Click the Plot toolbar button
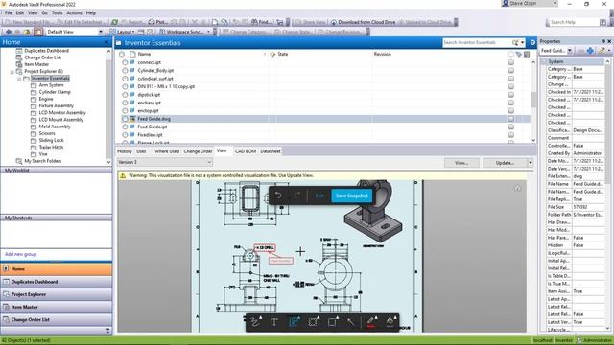The height and width of the screenshot is (345, 614). (157, 22)
